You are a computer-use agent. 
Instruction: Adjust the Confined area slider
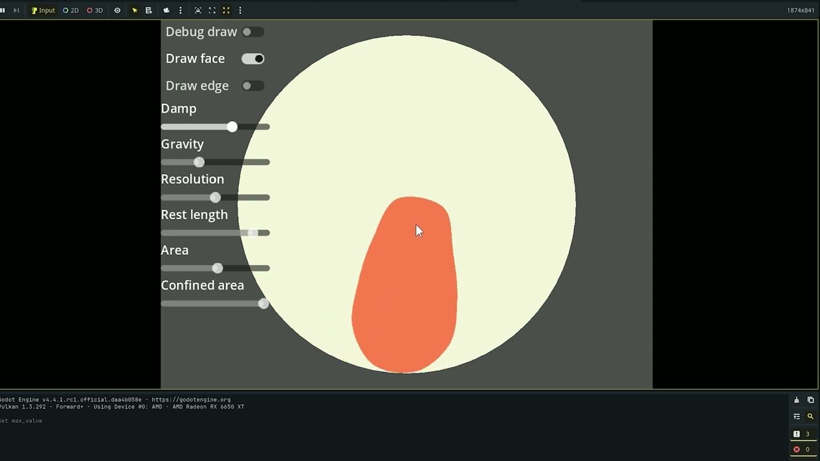point(215,303)
